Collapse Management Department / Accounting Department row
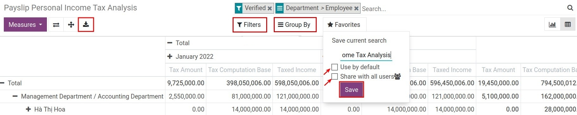The width and height of the screenshot is (577, 115). [15, 96]
